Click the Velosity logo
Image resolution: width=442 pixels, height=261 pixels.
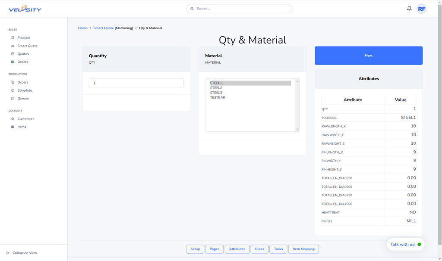[25, 9]
